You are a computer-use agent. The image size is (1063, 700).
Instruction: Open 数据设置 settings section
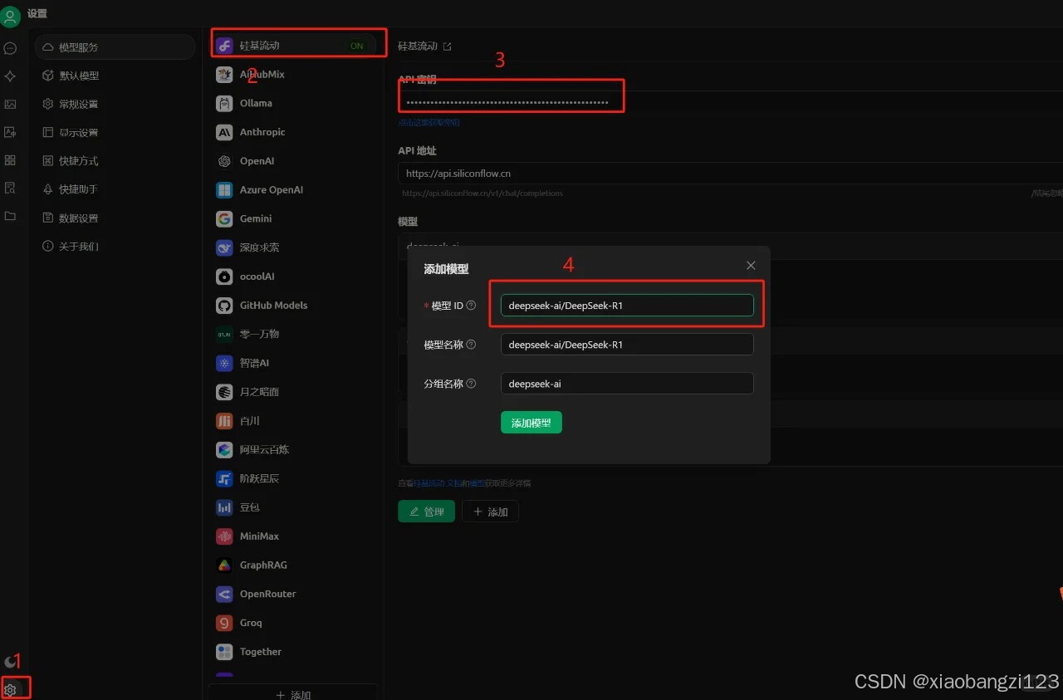pyautogui.click(x=115, y=218)
